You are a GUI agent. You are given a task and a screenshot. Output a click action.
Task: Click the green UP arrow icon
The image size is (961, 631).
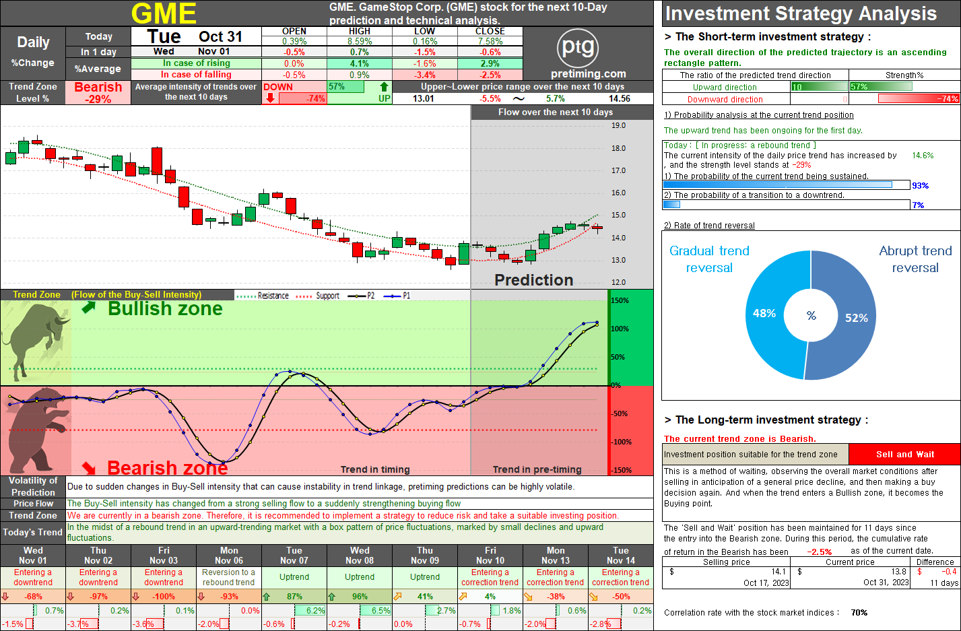[x=384, y=86]
